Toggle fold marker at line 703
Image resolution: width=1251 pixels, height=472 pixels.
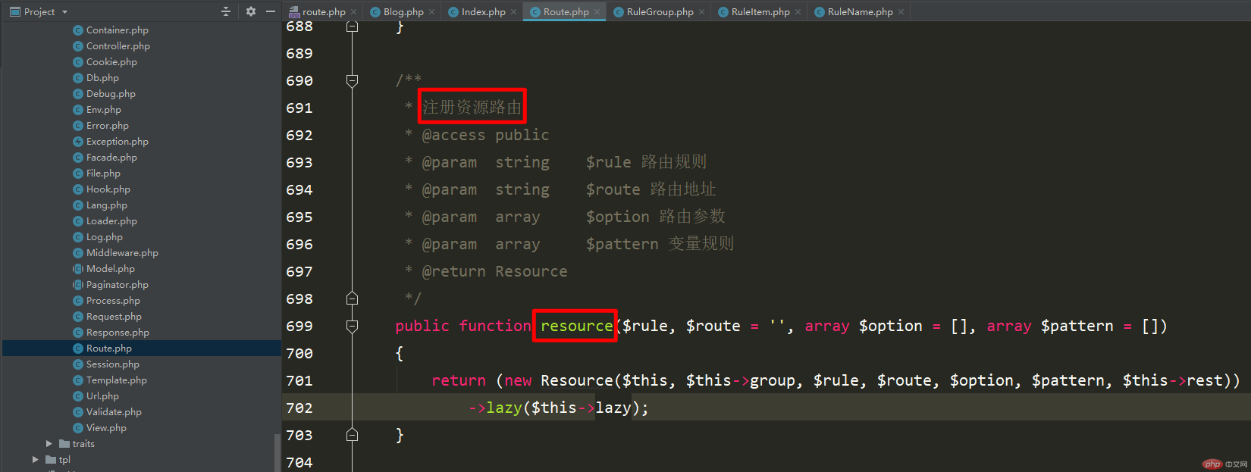pyautogui.click(x=352, y=435)
